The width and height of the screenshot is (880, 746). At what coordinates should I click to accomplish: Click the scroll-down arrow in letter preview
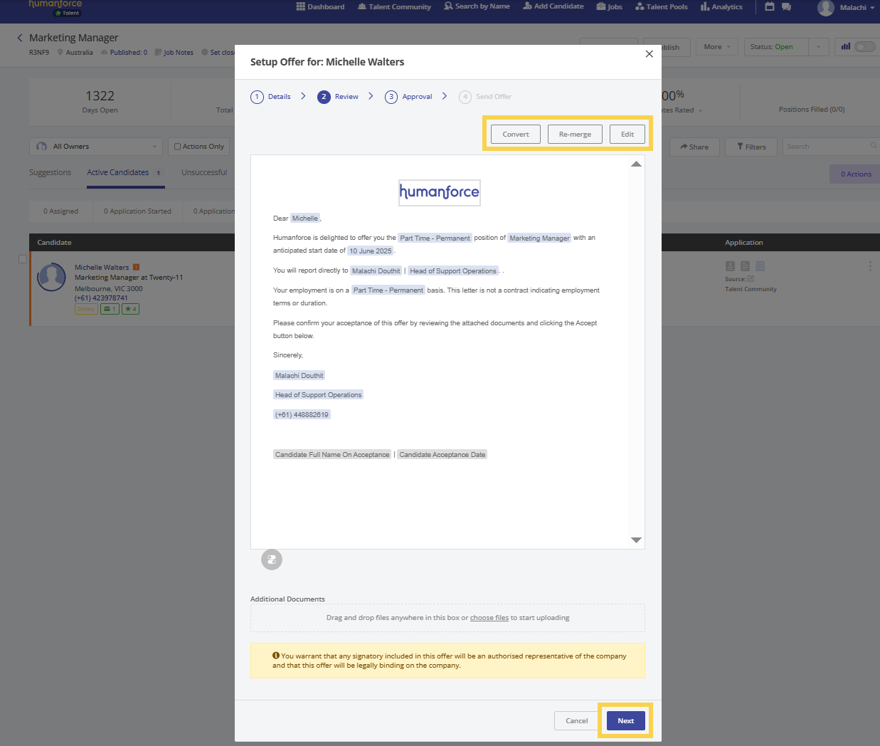click(x=636, y=540)
